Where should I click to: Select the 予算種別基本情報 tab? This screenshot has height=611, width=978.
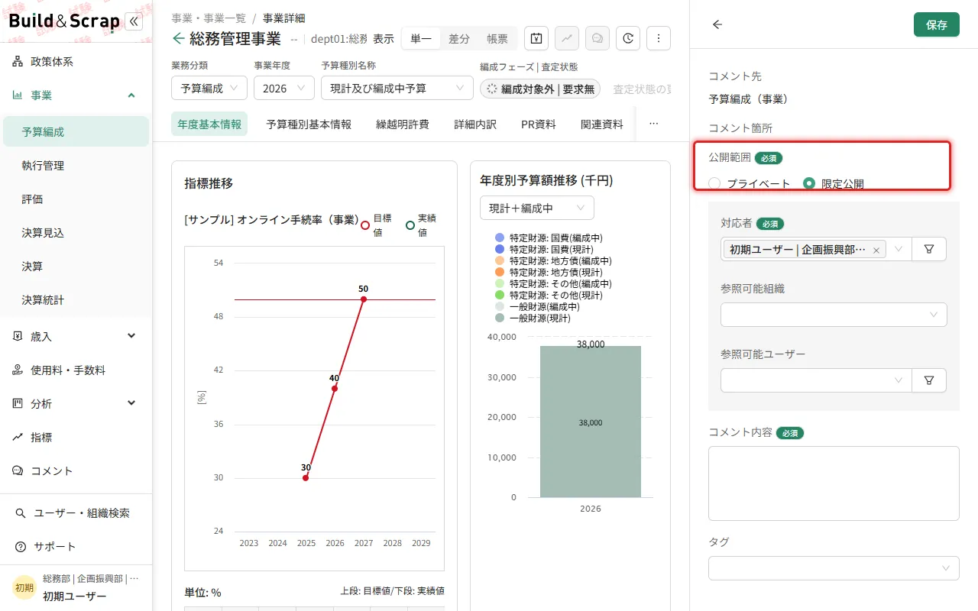(x=309, y=124)
